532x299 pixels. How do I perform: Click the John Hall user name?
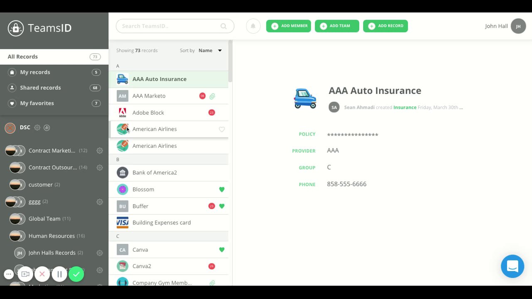pos(496,26)
